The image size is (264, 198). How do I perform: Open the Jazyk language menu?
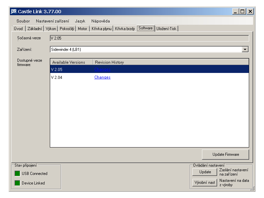click(x=80, y=21)
